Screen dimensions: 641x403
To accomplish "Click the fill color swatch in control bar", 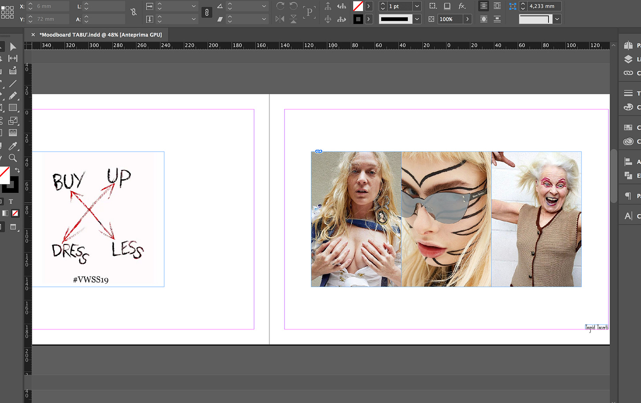I will point(358,6).
